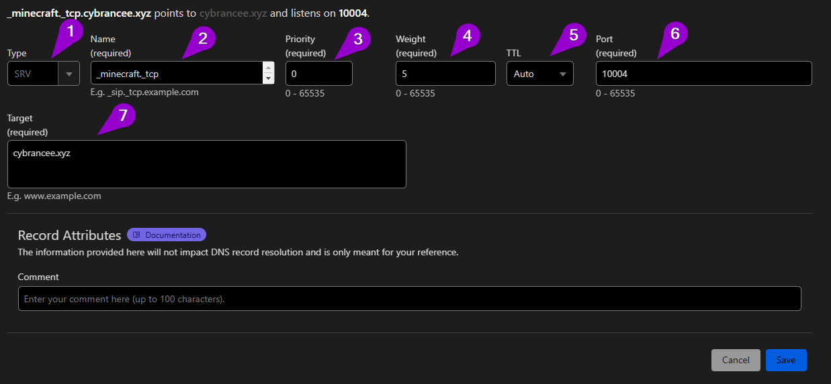Click purple annotation marker number 1
This screenshot has height=384, width=831.
click(x=69, y=30)
